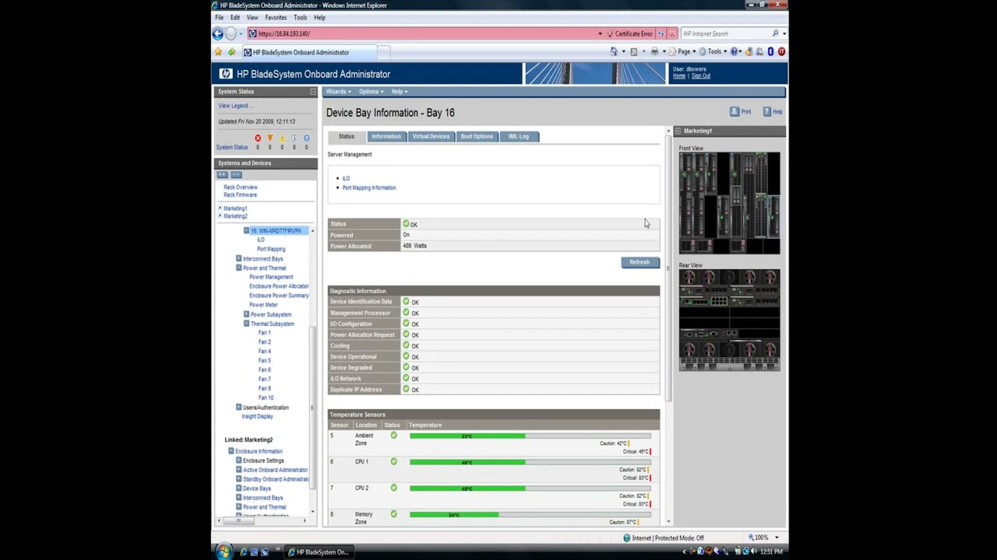The height and width of the screenshot is (560, 997).
Task: Open the Help dropdown in application menu
Action: (399, 92)
